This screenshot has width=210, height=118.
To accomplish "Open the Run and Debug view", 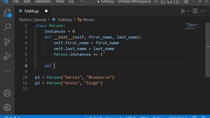I will tap(7, 56).
